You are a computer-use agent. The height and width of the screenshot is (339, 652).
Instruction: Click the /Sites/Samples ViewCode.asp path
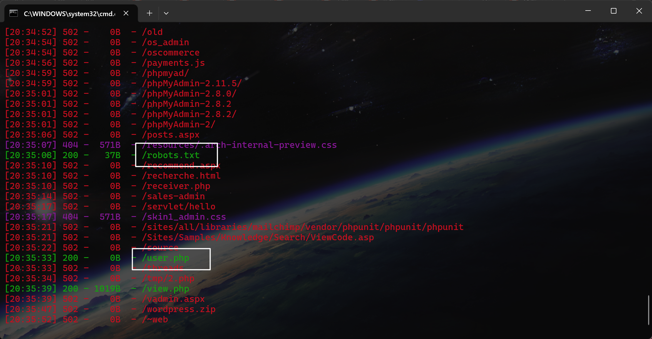coord(258,237)
